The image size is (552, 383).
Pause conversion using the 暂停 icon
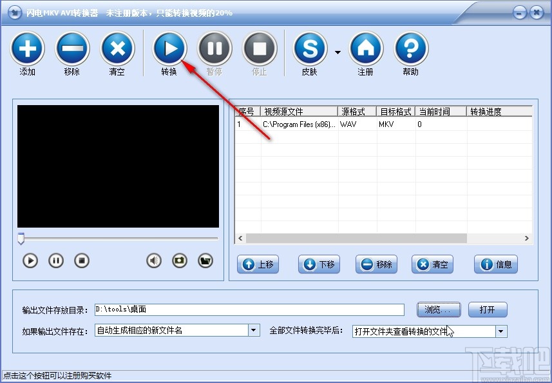point(214,49)
